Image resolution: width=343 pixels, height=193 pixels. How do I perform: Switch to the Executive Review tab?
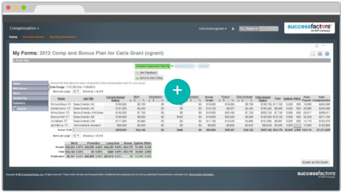33,37
